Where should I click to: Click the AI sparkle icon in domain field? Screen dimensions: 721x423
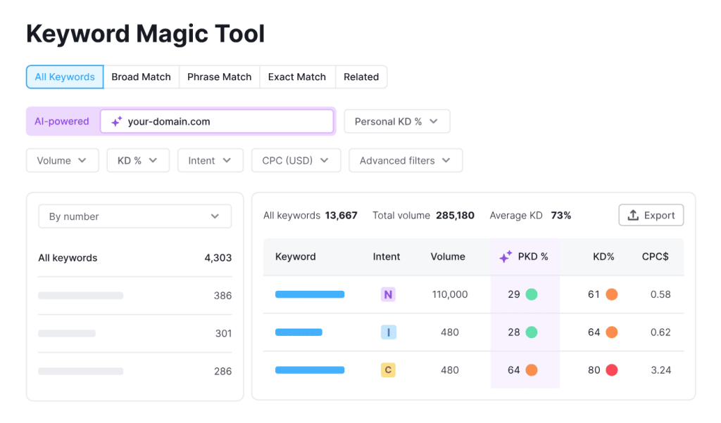click(117, 122)
